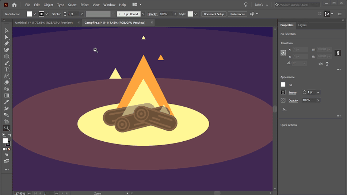Open the Effect menu

tap(84, 5)
